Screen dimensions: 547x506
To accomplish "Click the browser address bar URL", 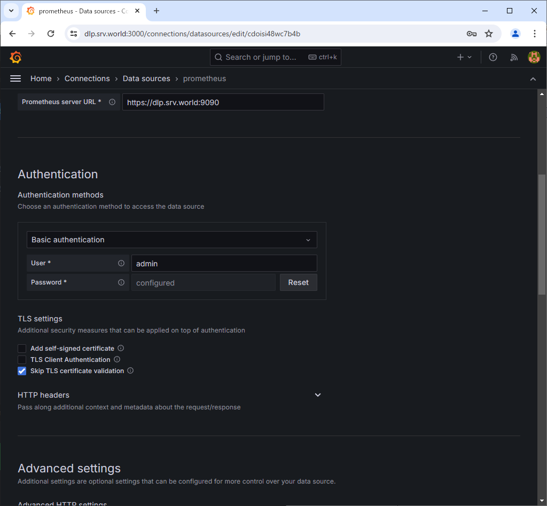I will pyautogui.click(x=192, y=34).
